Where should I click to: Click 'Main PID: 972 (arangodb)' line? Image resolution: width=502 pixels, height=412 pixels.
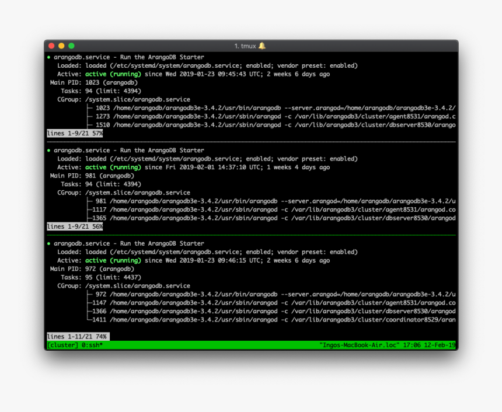[92, 269]
